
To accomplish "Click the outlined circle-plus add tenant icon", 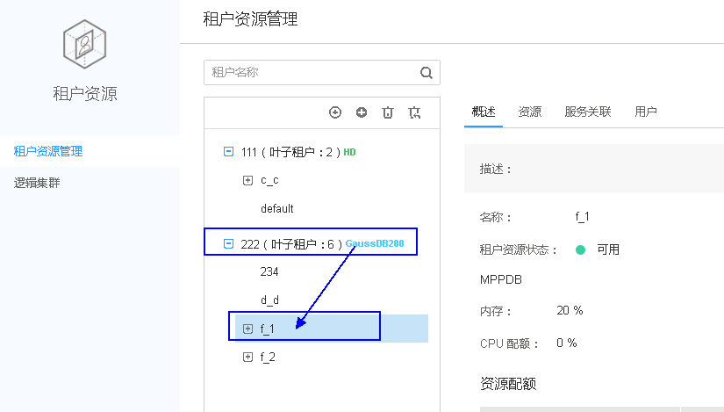I will [x=335, y=112].
